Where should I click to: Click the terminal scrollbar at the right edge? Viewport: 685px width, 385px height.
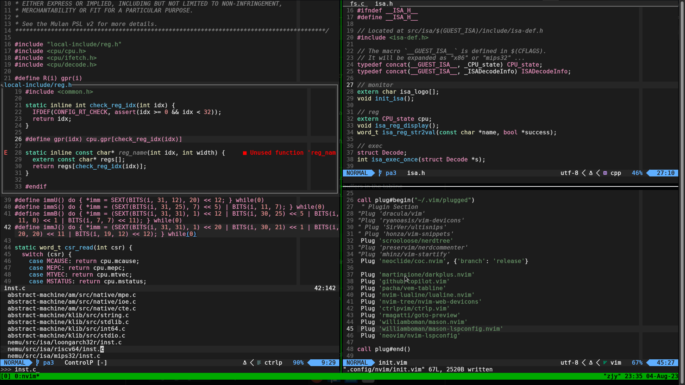click(x=682, y=192)
